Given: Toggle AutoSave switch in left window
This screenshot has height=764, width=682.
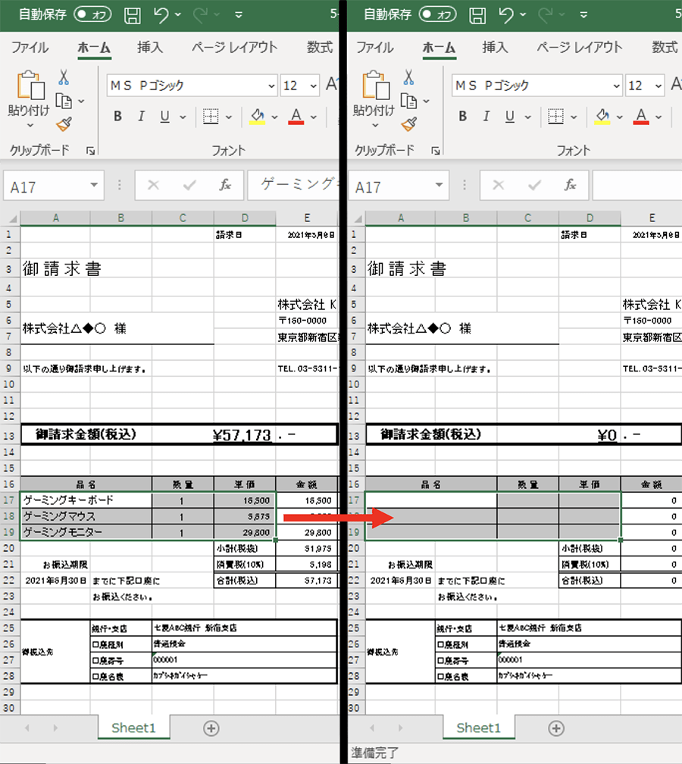Looking at the screenshot, I should (92, 14).
